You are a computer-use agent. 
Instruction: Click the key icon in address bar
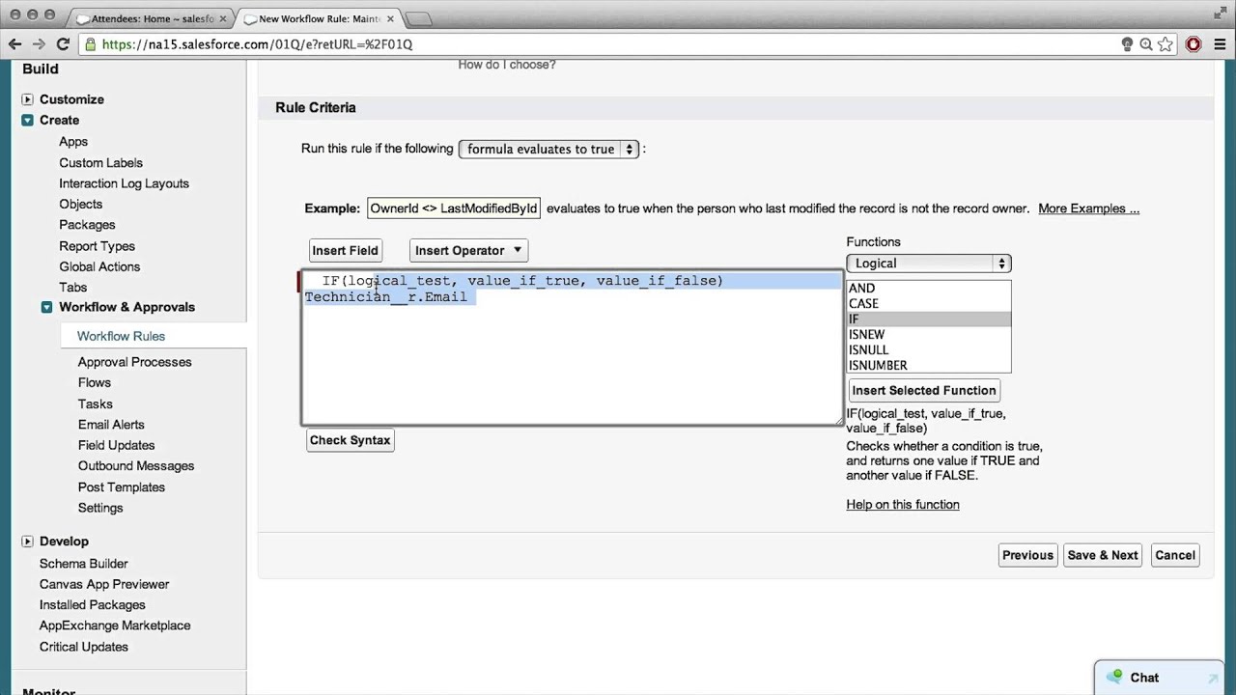click(x=1127, y=43)
